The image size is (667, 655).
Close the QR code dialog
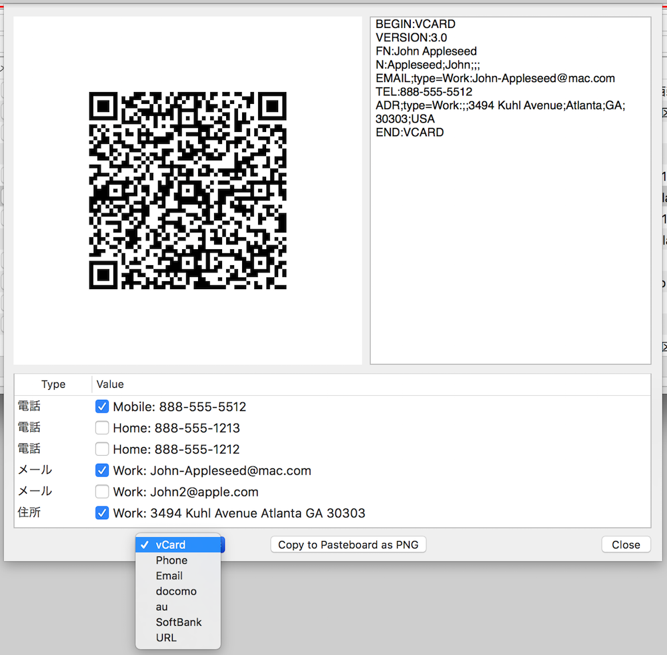[626, 544]
